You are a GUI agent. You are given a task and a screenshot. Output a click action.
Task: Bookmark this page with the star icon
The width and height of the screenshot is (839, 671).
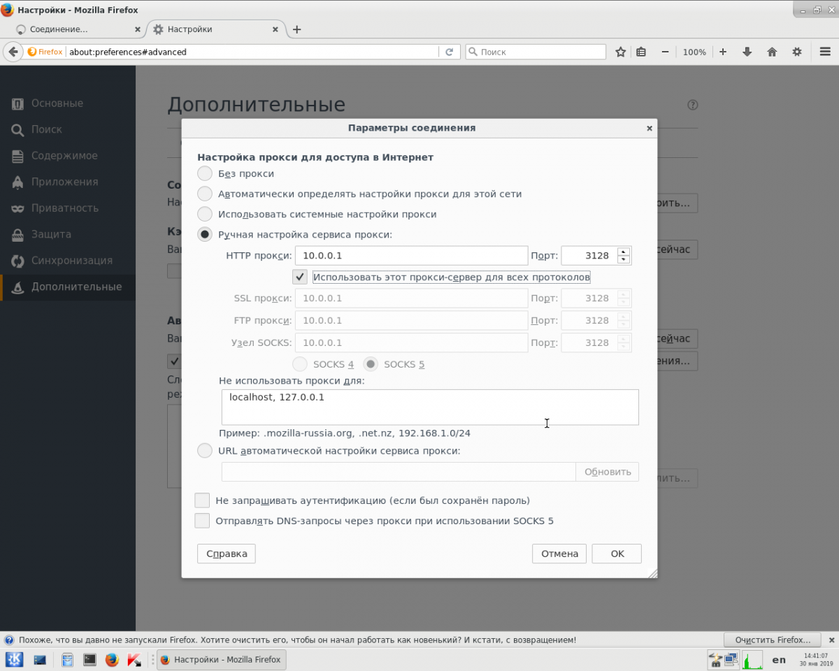click(620, 52)
